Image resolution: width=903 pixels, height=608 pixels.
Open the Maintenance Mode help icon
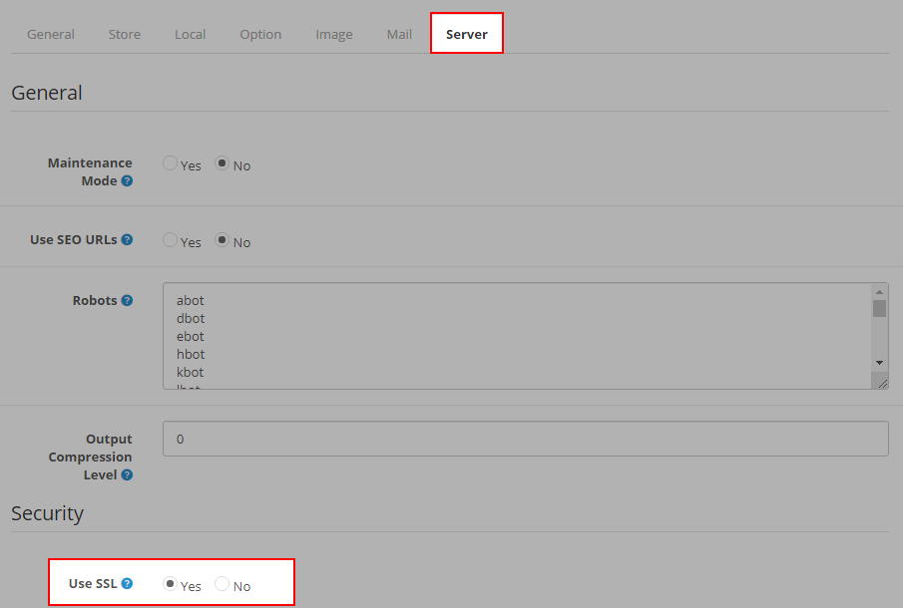pyautogui.click(x=128, y=180)
